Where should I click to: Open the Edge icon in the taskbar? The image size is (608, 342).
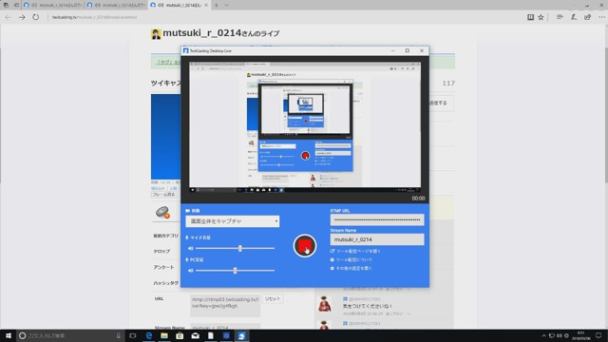[x=149, y=335]
